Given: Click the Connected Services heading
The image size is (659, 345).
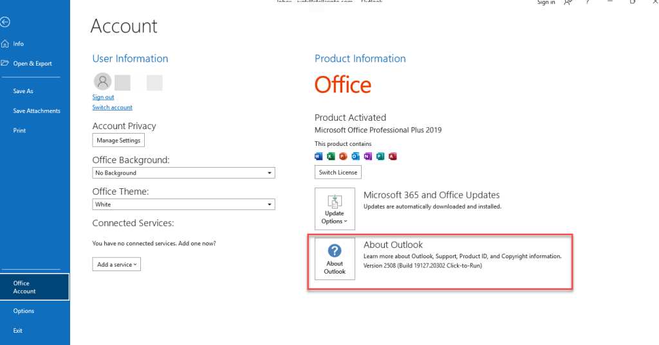Looking at the screenshot, I should click(x=133, y=223).
